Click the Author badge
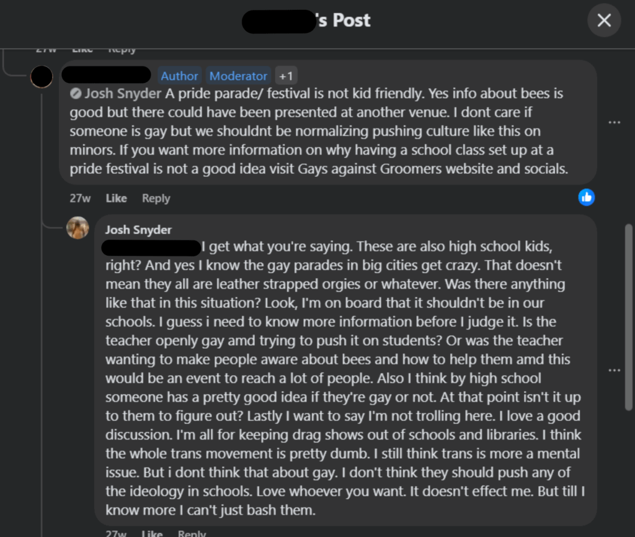Viewport: 635px width, 537px height. pos(179,76)
